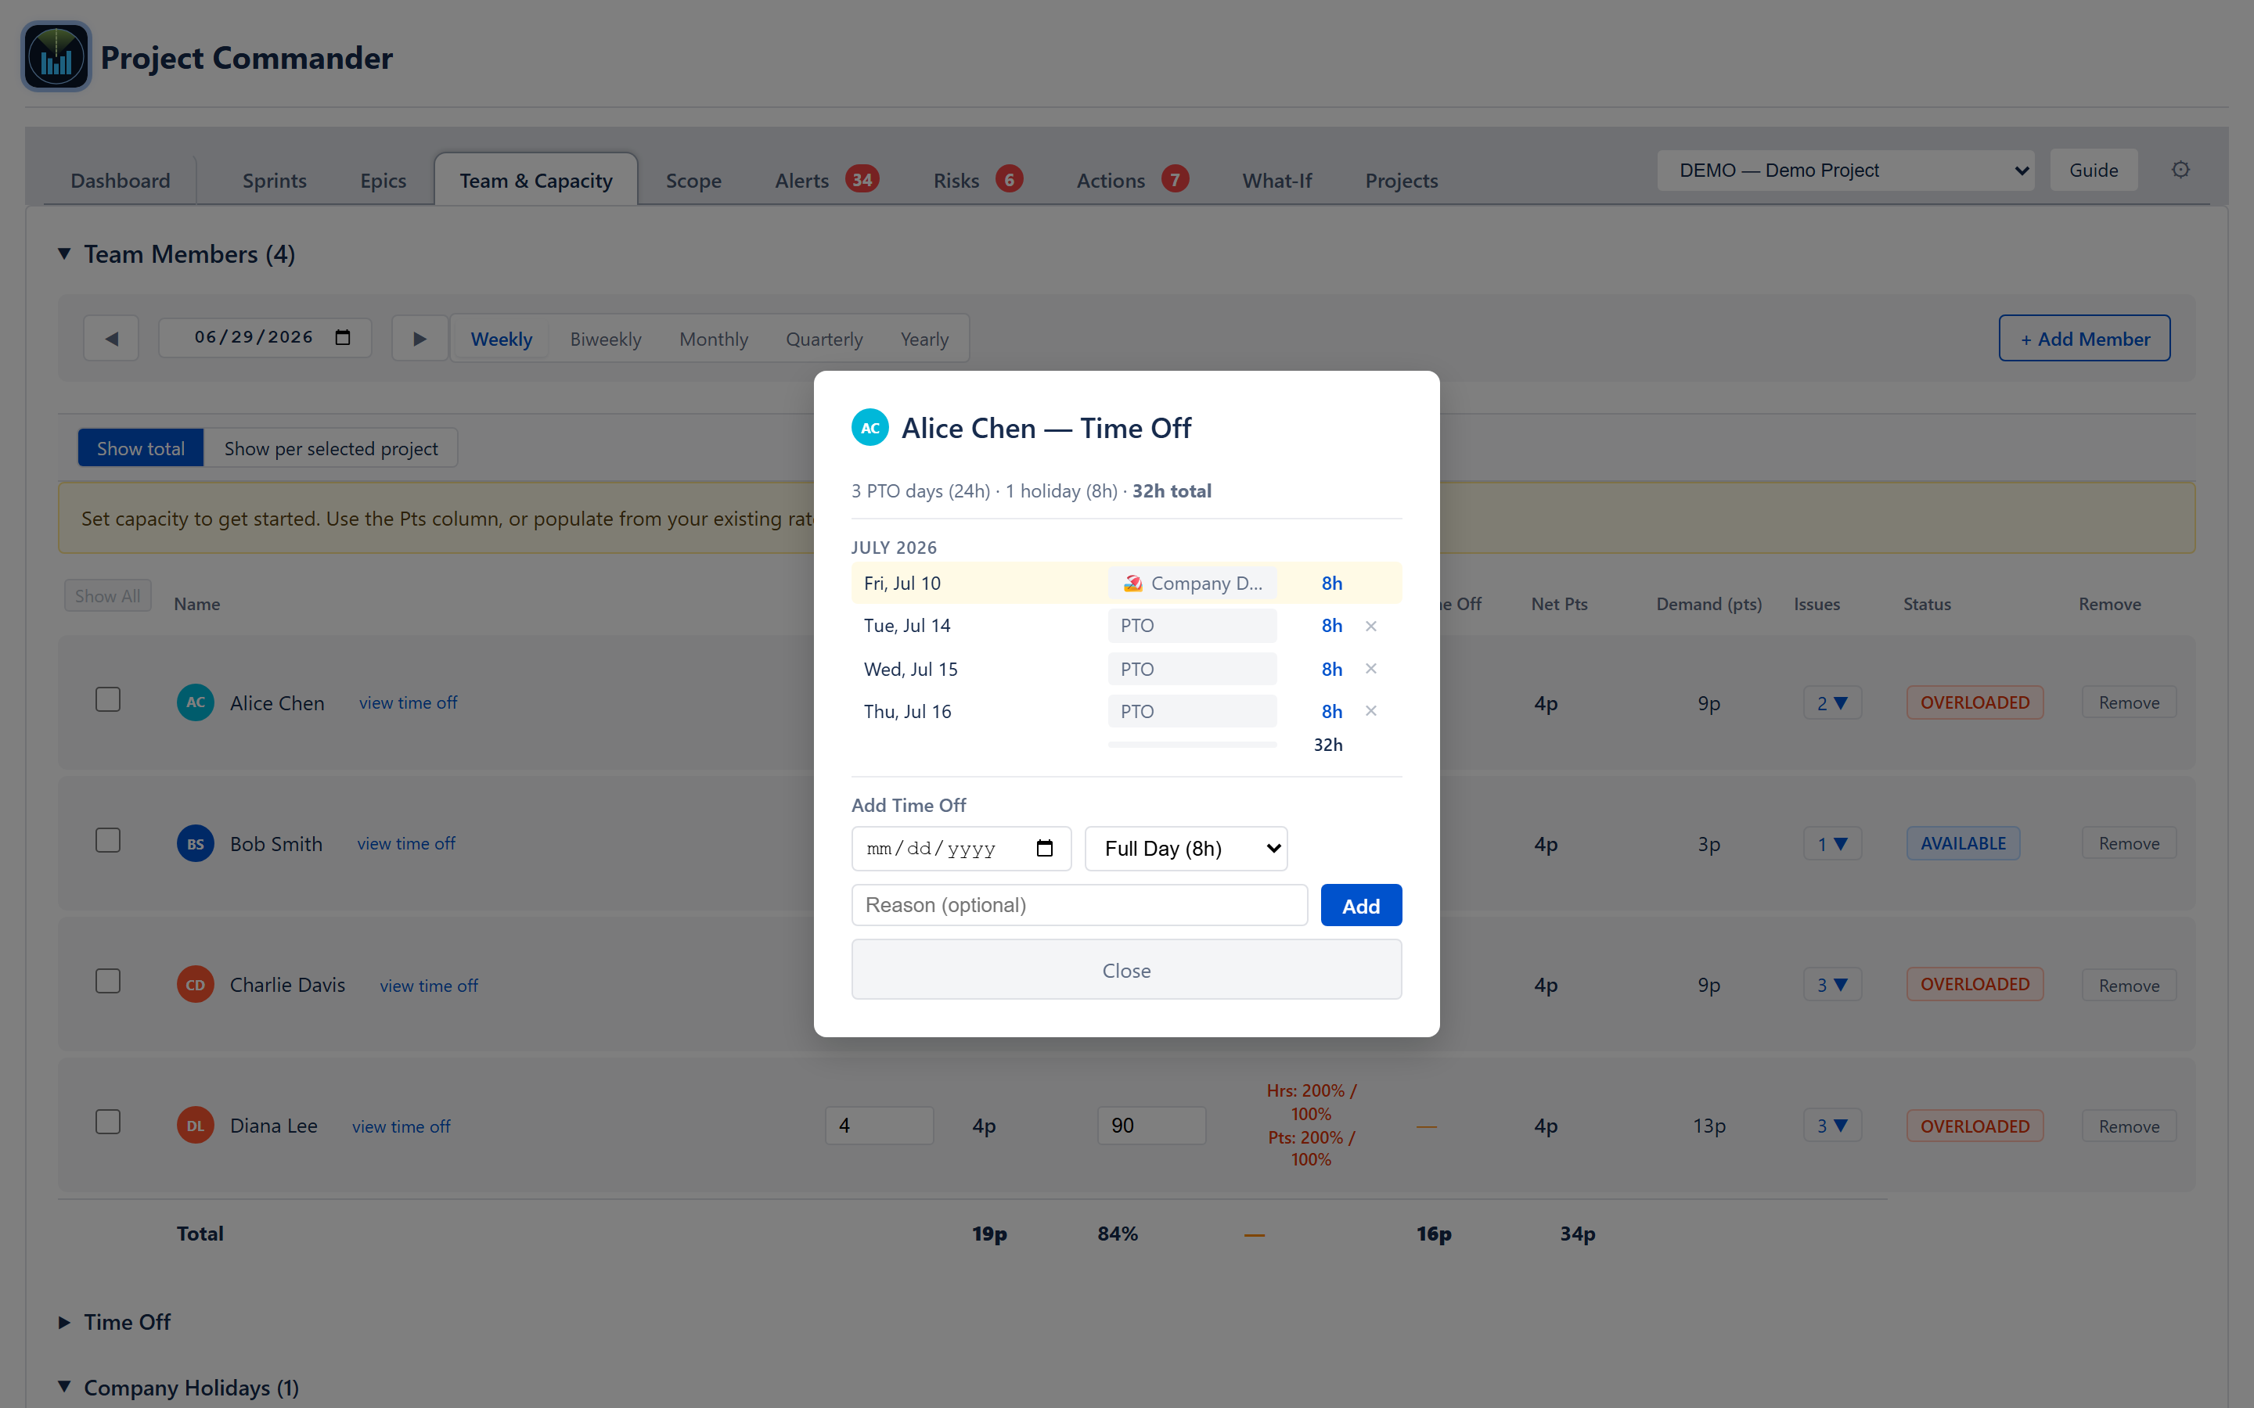Click the Charlie Davis CD avatar
This screenshot has width=2254, height=1408.
click(x=196, y=984)
